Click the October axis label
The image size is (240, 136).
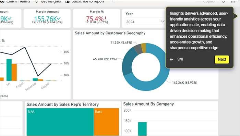pos(45,86)
